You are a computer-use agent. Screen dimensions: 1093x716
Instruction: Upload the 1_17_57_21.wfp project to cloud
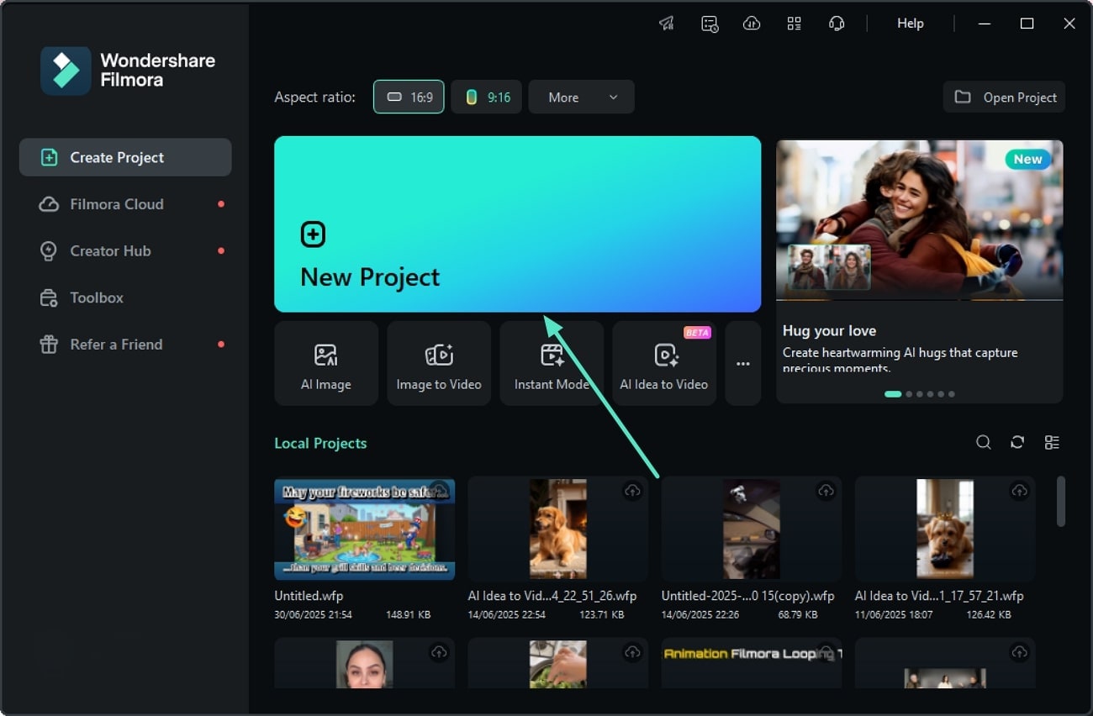pos(1019,491)
